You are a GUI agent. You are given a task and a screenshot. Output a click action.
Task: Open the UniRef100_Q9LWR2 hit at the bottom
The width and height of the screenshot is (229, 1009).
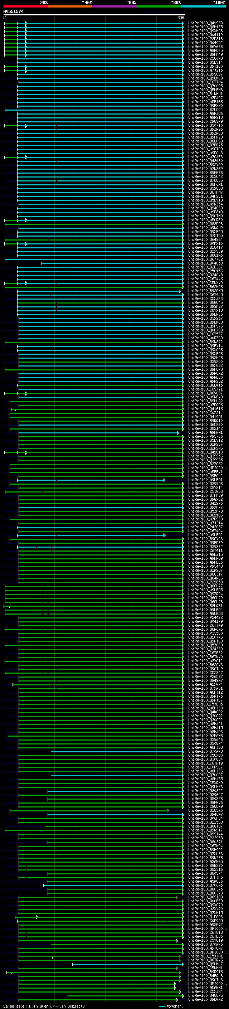tap(205, 999)
